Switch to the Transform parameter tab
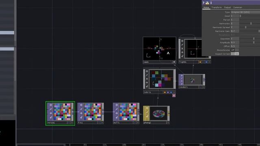 click(x=217, y=7)
